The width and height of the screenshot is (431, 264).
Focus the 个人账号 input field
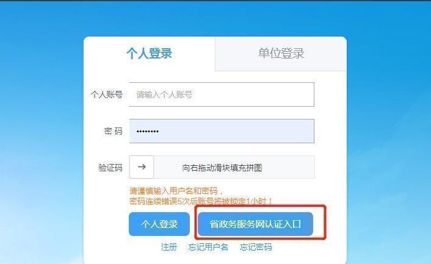pyautogui.click(x=222, y=95)
